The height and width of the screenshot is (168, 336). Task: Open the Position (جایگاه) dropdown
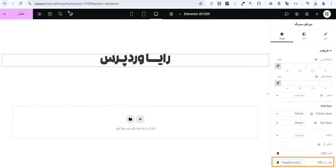tap(290, 136)
